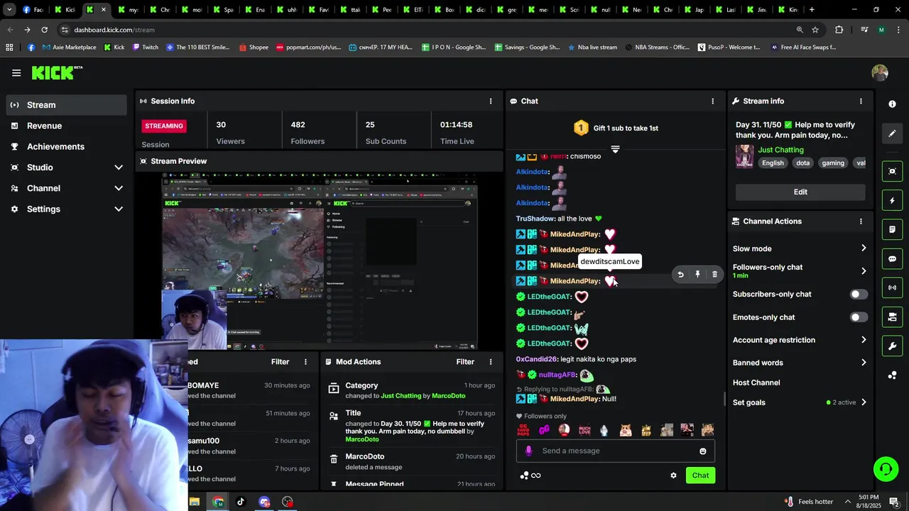909x511 pixels.
Task: Click the English stream tag
Action: [773, 163]
